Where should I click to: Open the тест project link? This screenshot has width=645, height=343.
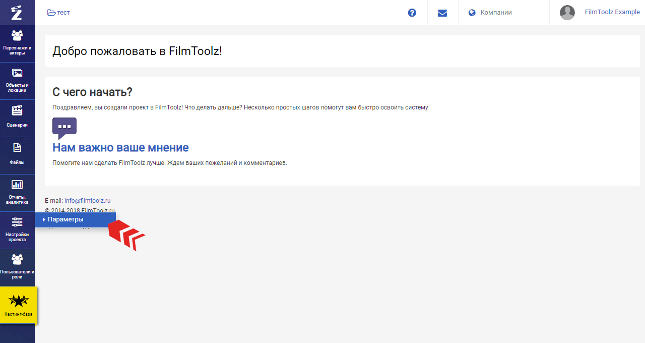pos(58,13)
